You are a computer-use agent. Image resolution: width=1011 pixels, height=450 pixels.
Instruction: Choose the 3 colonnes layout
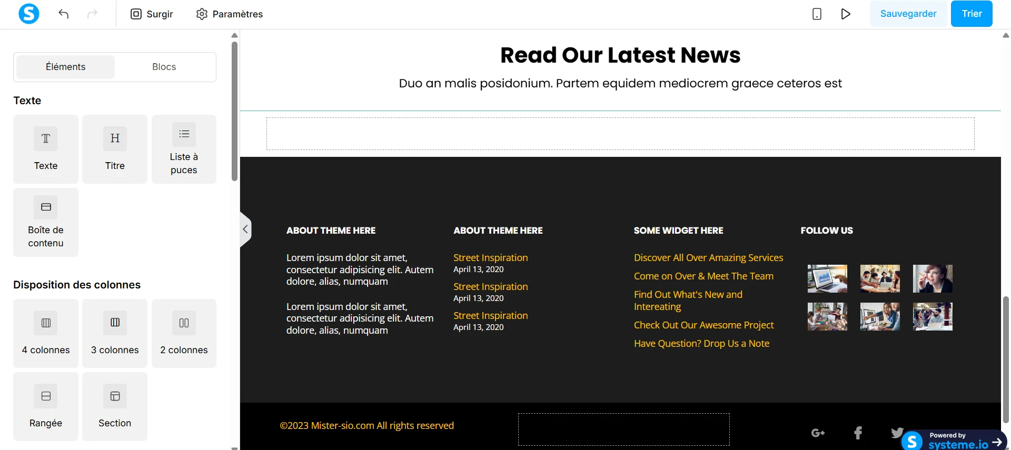point(115,333)
